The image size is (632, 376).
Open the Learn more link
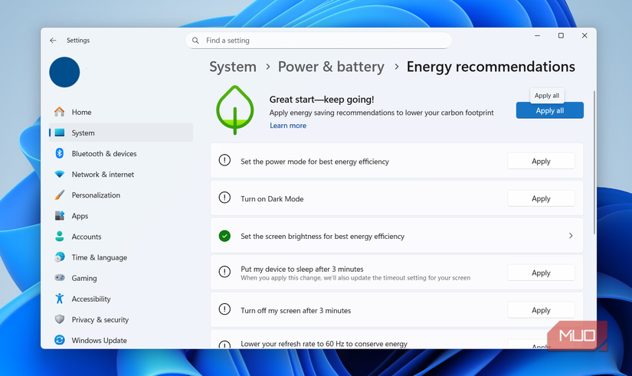[x=288, y=126]
